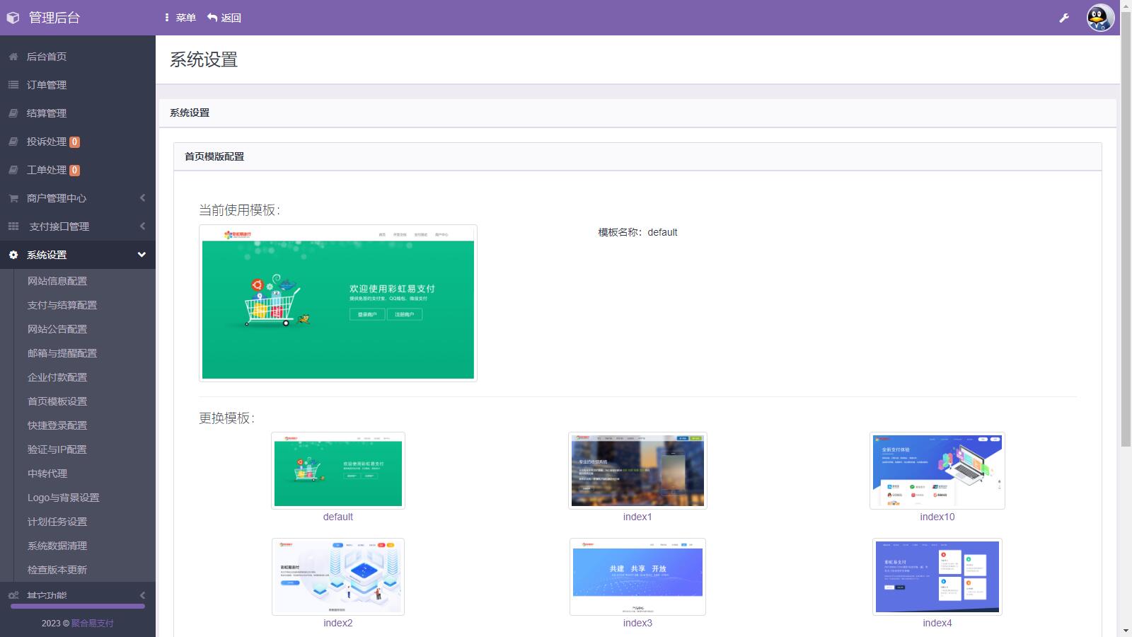This screenshot has width=1132, height=637.
Task: Open 工单处理 using its sidebar icon
Action: [x=12, y=169]
